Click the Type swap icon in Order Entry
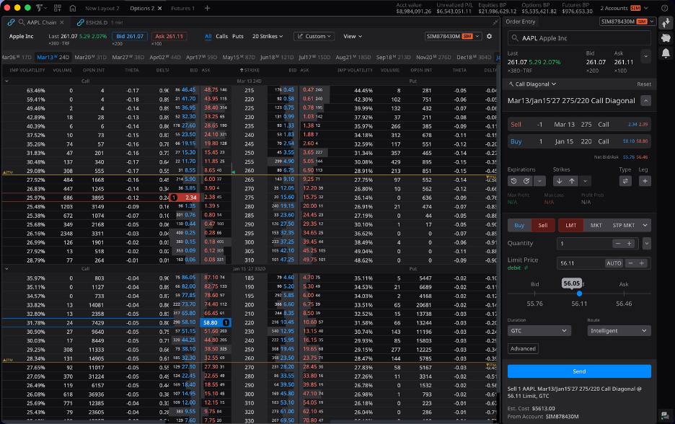 [625, 181]
